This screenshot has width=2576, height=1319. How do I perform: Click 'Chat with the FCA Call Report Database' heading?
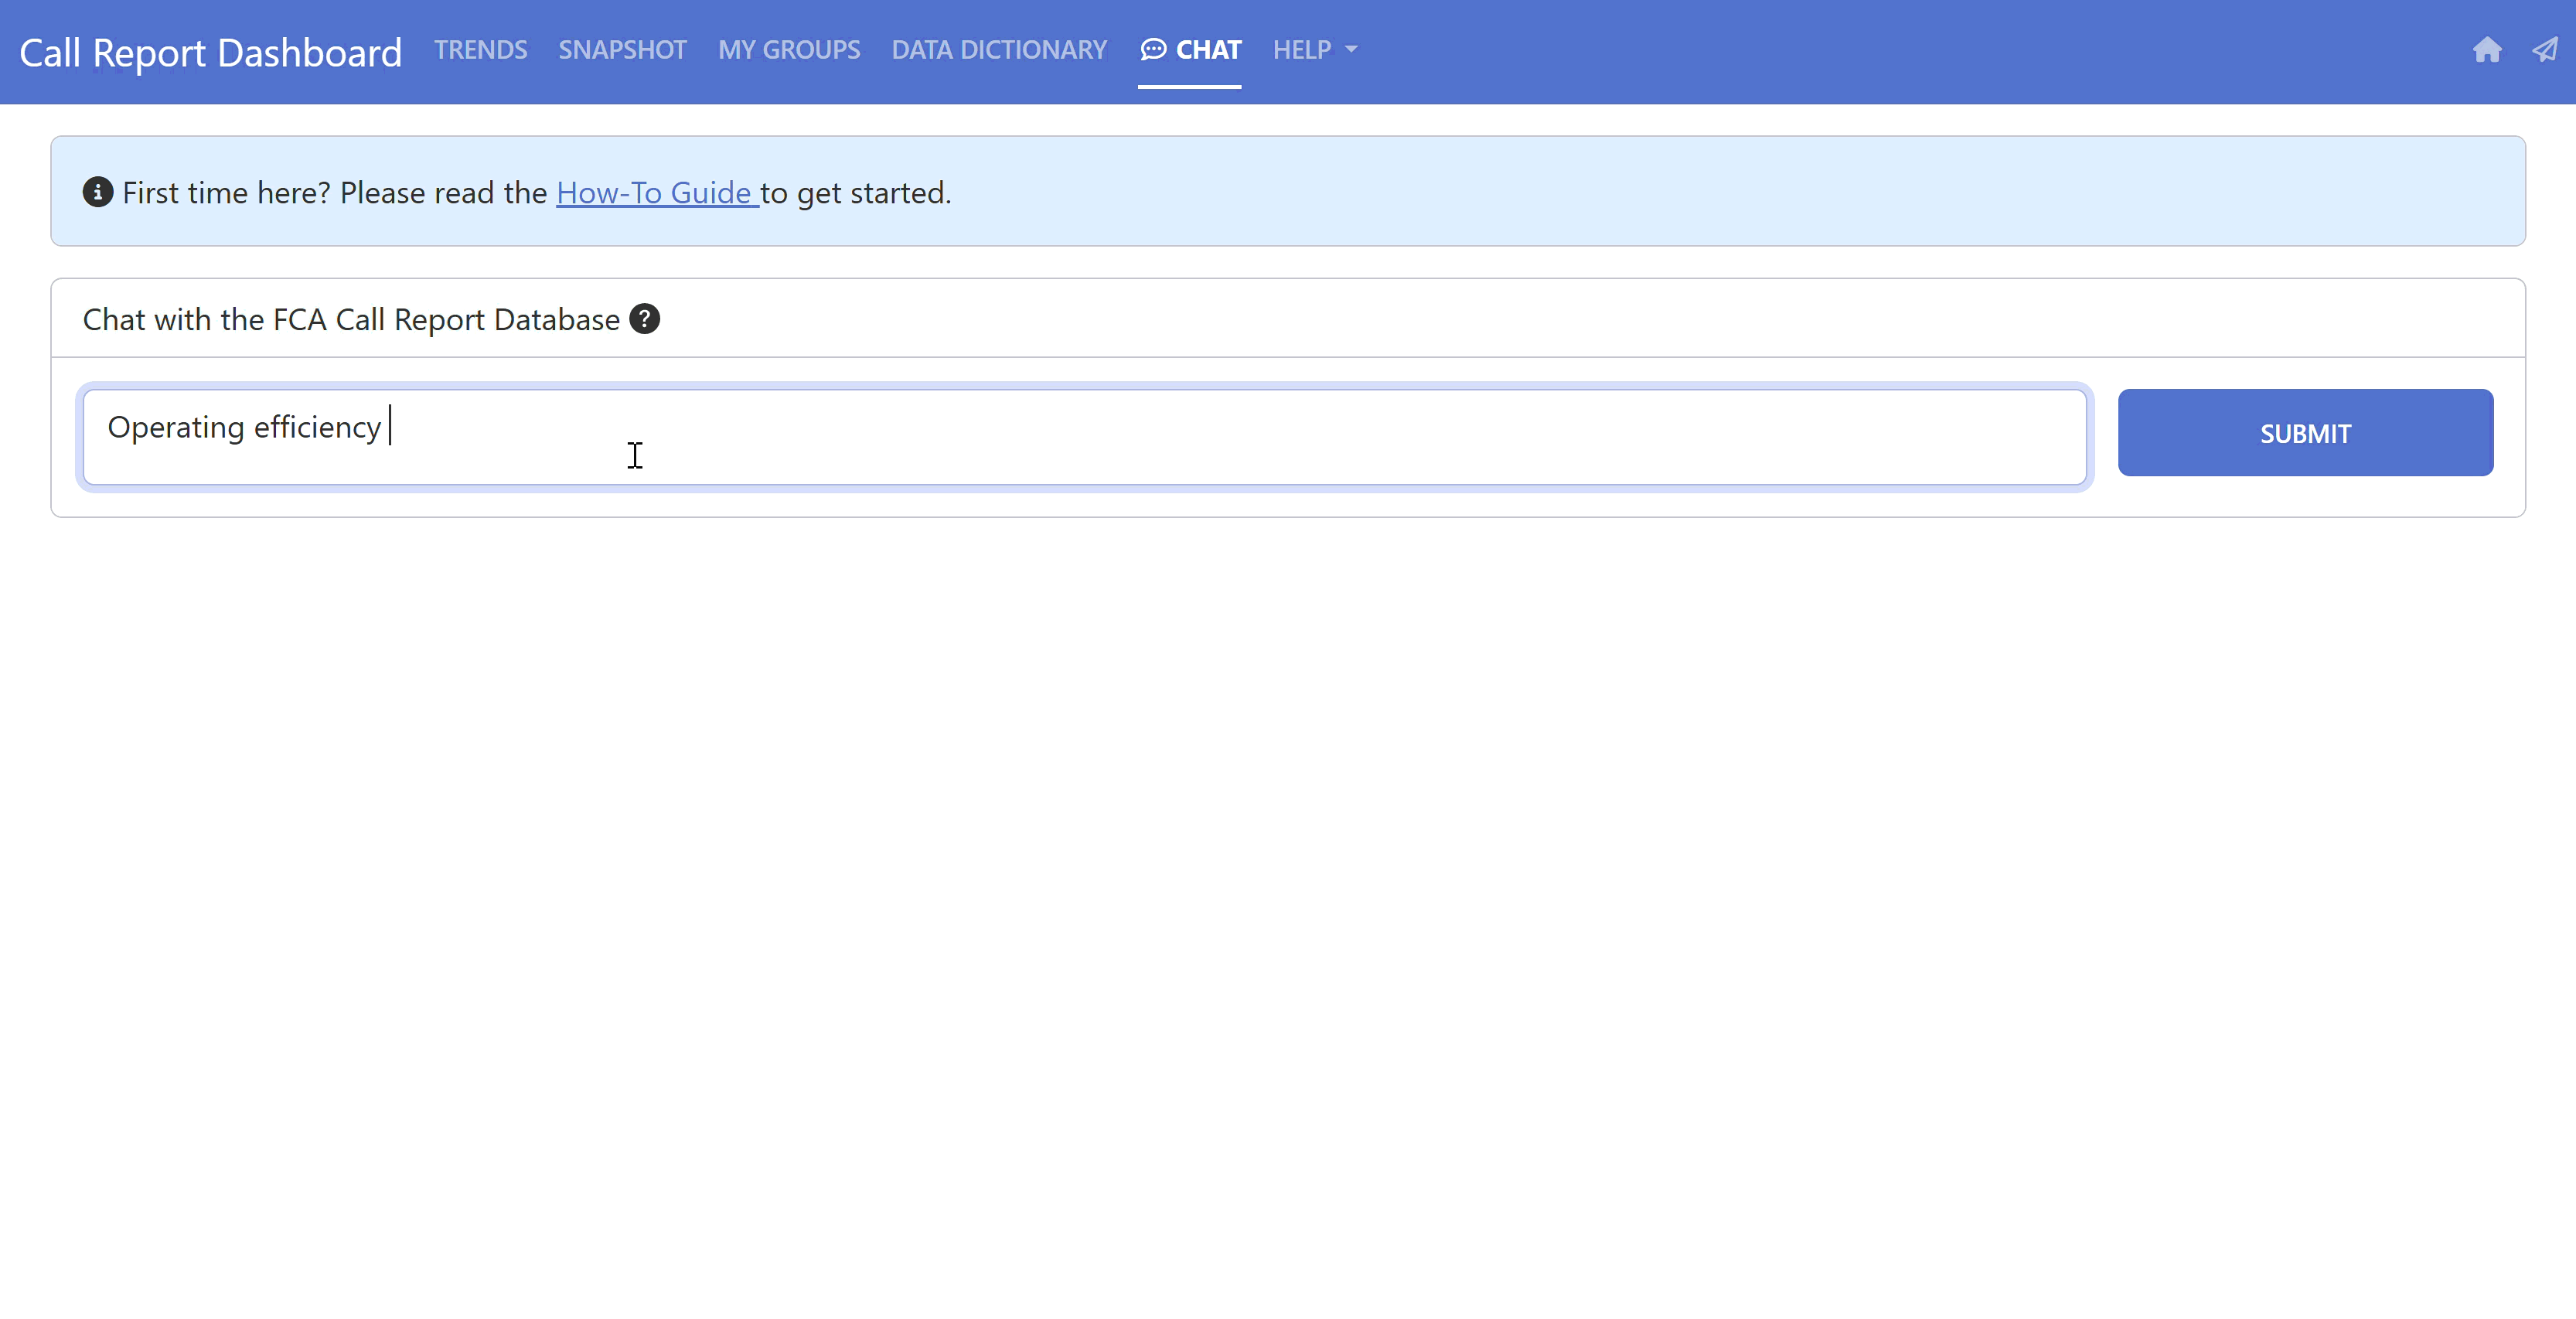pos(351,320)
